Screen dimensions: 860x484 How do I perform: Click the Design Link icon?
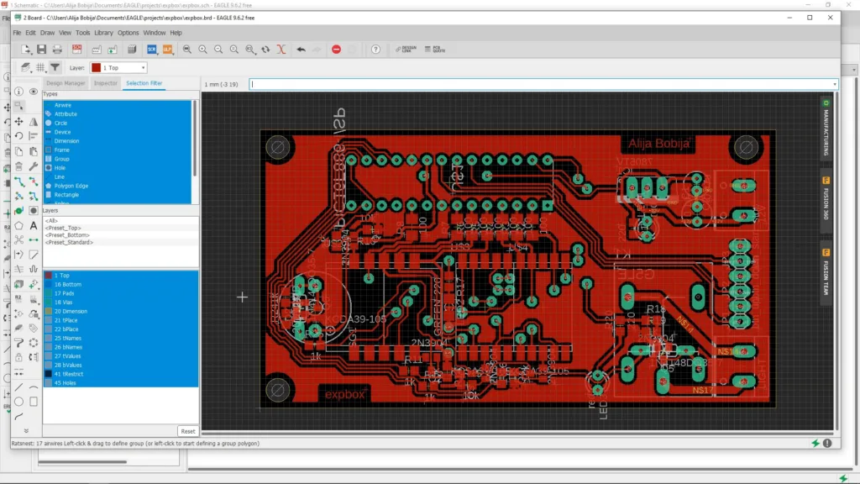[x=406, y=50]
